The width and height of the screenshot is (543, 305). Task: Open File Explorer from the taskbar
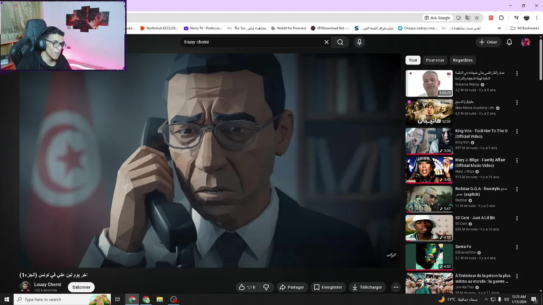pyautogui.click(x=160, y=299)
